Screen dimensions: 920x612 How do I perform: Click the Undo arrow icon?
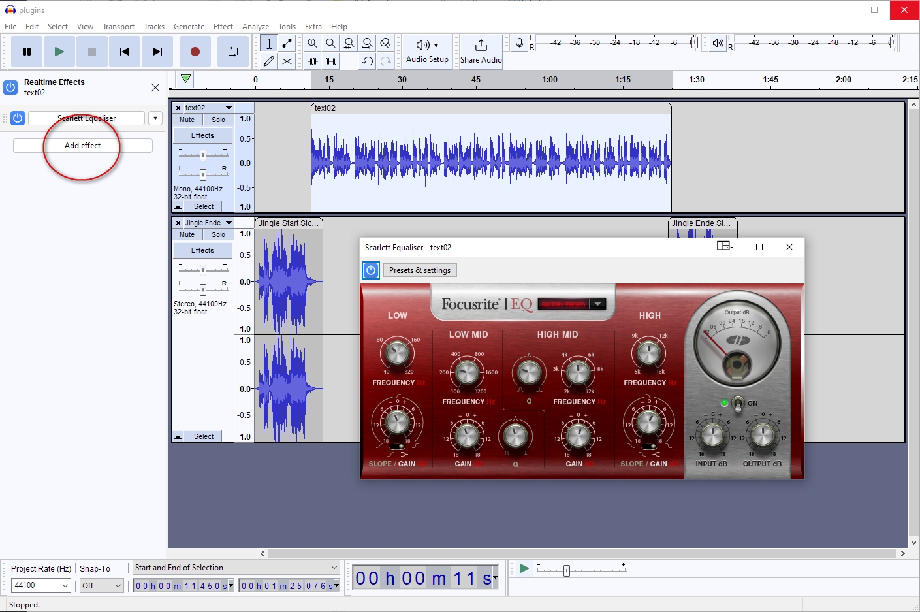pyautogui.click(x=368, y=61)
